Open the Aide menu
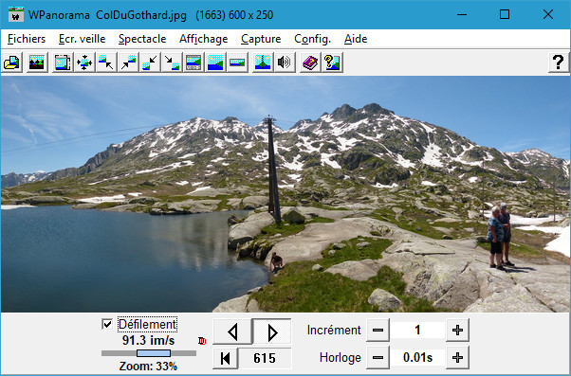The image size is (571, 376). point(356,39)
